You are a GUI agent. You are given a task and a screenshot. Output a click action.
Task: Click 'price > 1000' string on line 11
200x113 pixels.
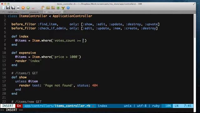(x=66, y=57)
